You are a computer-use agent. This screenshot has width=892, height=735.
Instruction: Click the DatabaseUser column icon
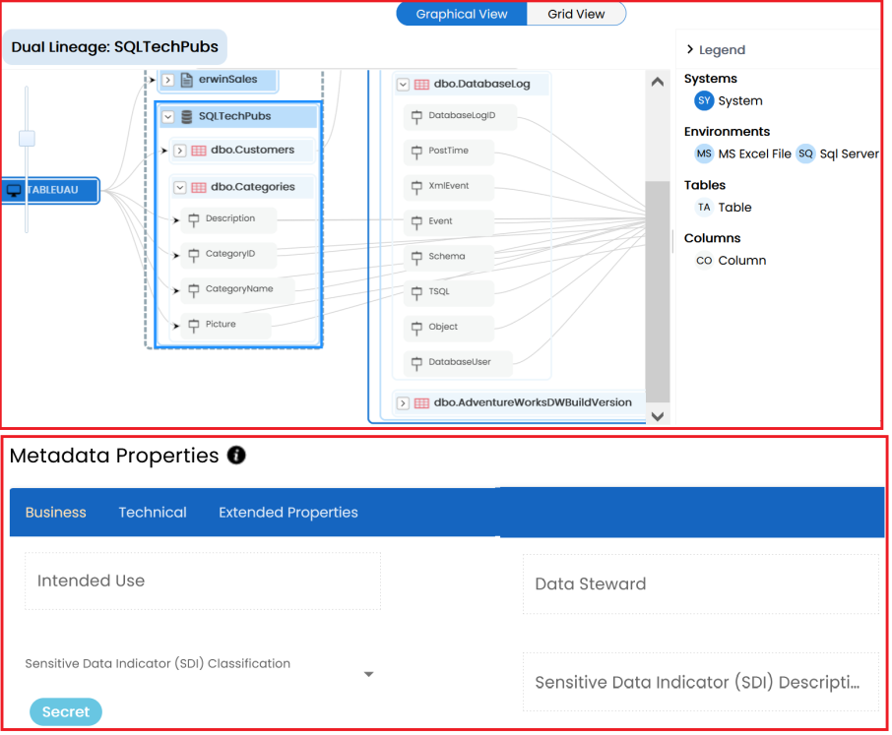pyautogui.click(x=416, y=364)
